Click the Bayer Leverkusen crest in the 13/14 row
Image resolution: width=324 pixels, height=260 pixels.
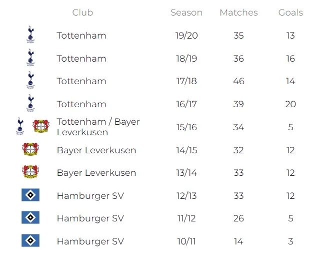30,172
